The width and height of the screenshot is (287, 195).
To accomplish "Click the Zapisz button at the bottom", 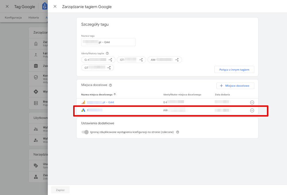I will click(x=60, y=190).
